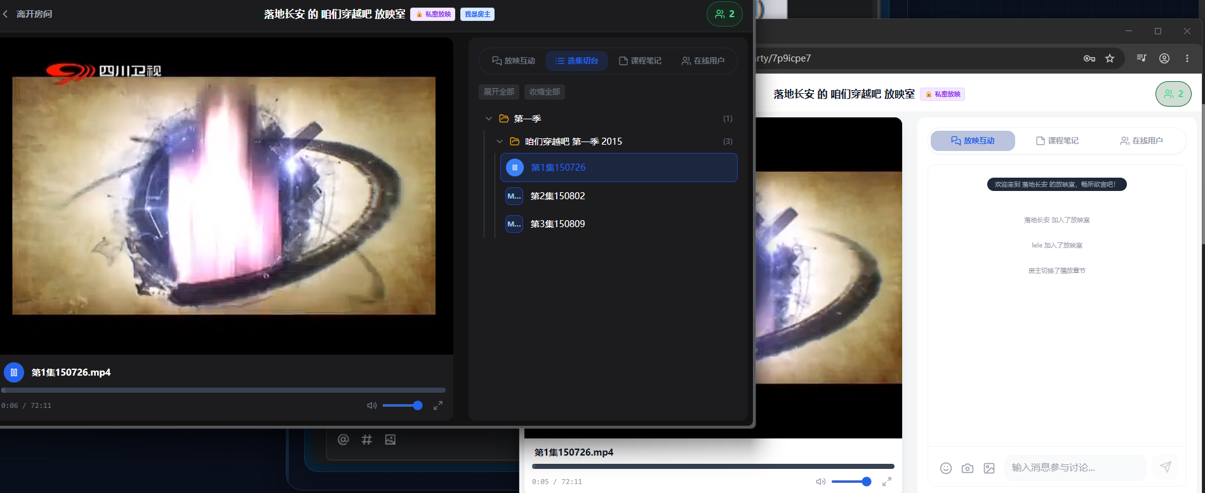Viewport: 1205px width, 493px height.
Task: Click the user count badge in light browser window
Action: point(1173,94)
